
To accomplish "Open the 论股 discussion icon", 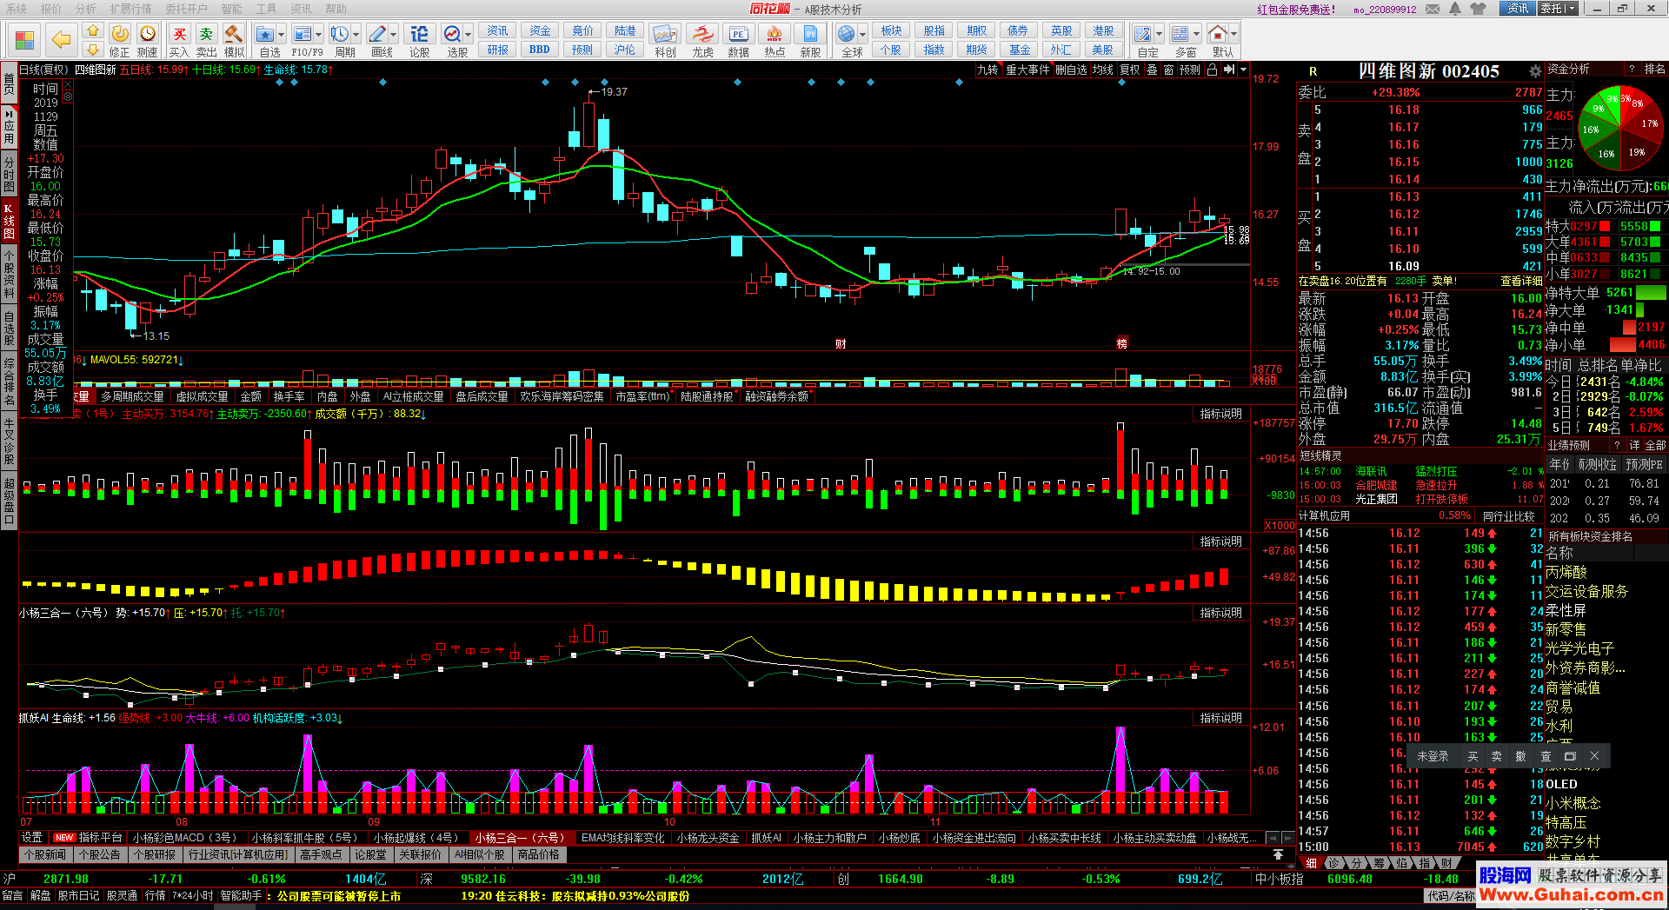I will (419, 41).
